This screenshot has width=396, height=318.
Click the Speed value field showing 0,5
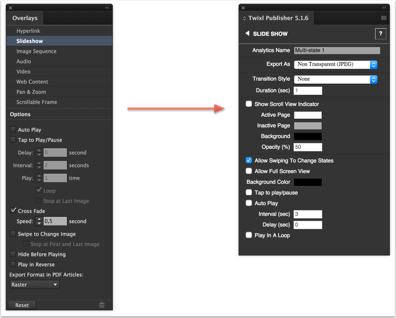[x=55, y=221]
